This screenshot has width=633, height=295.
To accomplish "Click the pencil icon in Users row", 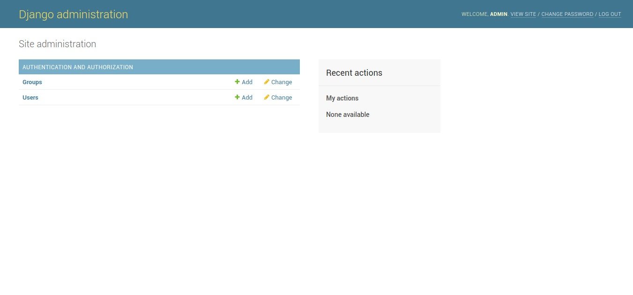I will 267,97.
